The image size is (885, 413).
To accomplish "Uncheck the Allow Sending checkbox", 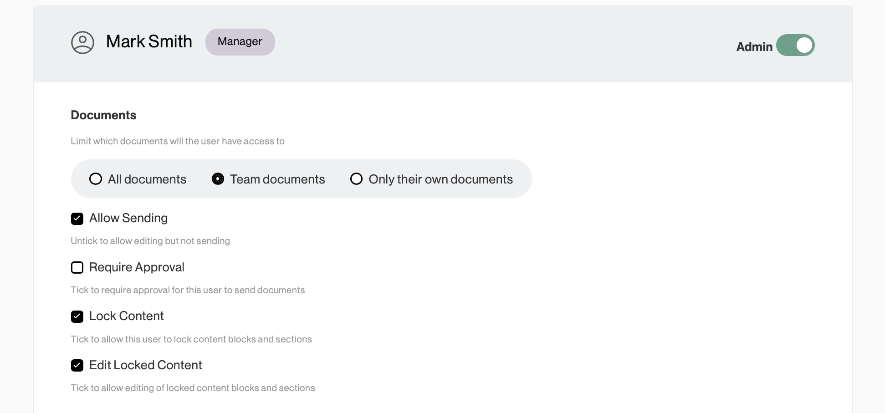I will tap(77, 219).
